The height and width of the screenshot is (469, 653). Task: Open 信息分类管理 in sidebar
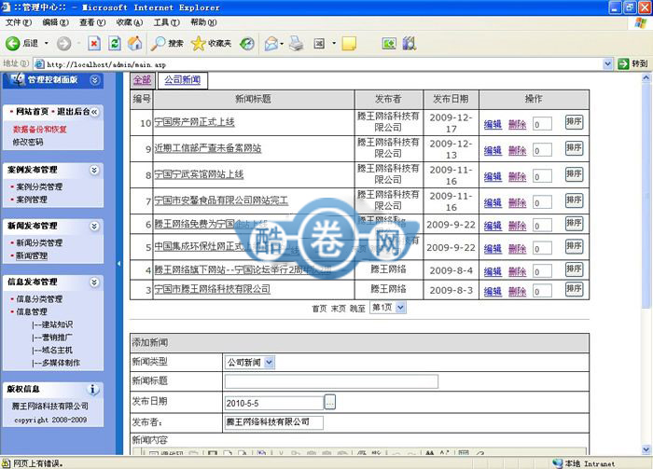tap(39, 299)
